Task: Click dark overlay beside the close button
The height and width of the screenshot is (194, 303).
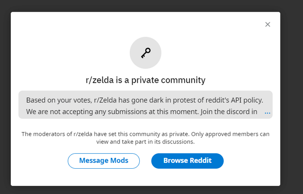Action: point(292,24)
